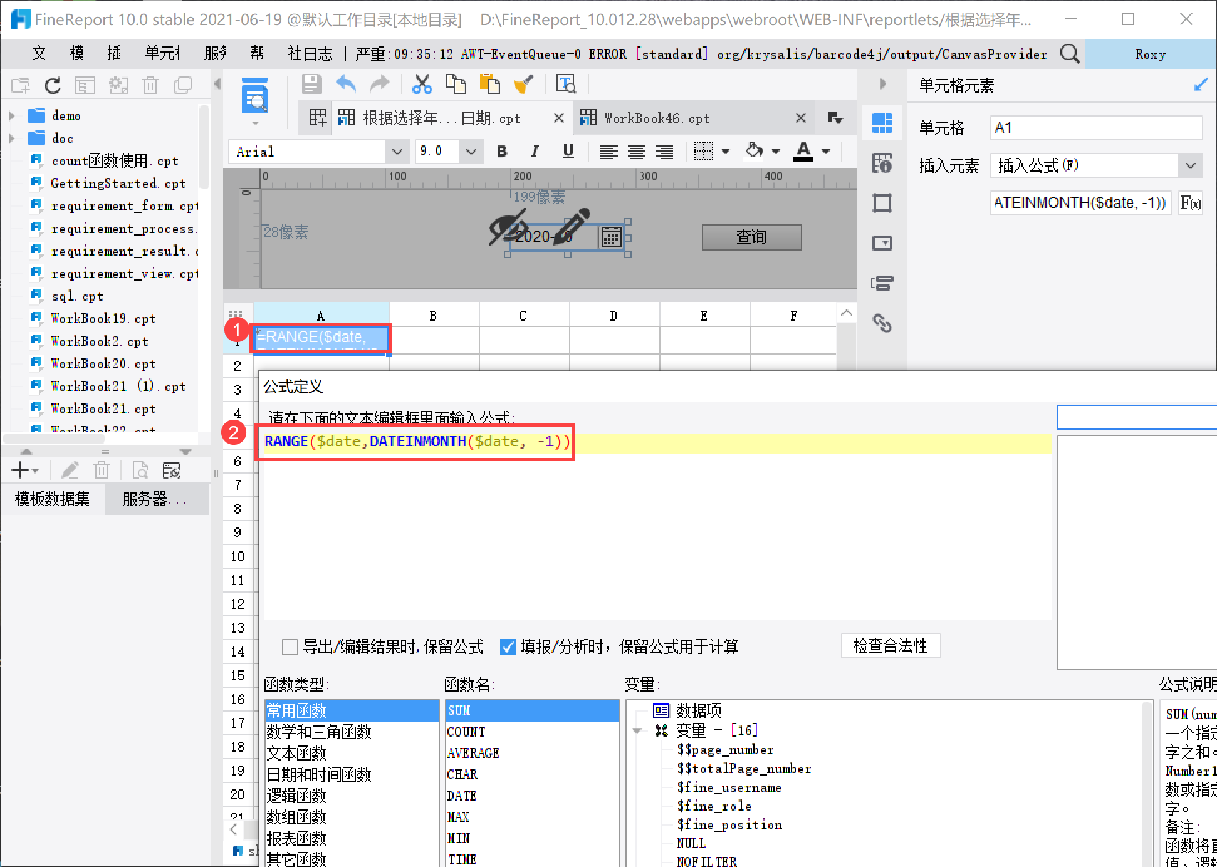The height and width of the screenshot is (867, 1217).
Task: Click the Save toolbar icon
Action: pyautogui.click(x=311, y=84)
